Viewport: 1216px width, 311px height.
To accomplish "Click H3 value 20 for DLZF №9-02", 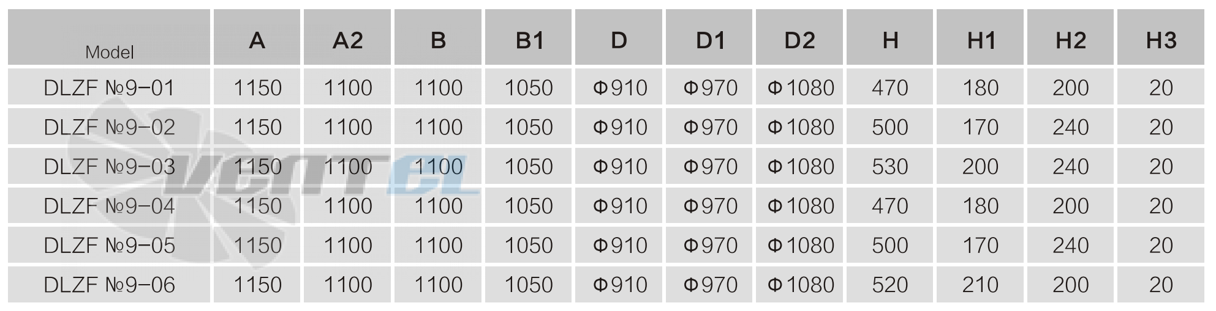I will point(1161,126).
